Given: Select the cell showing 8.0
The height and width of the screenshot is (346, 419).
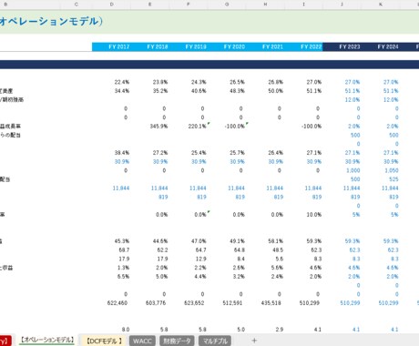Looking at the screenshot, I should click(x=126, y=330).
